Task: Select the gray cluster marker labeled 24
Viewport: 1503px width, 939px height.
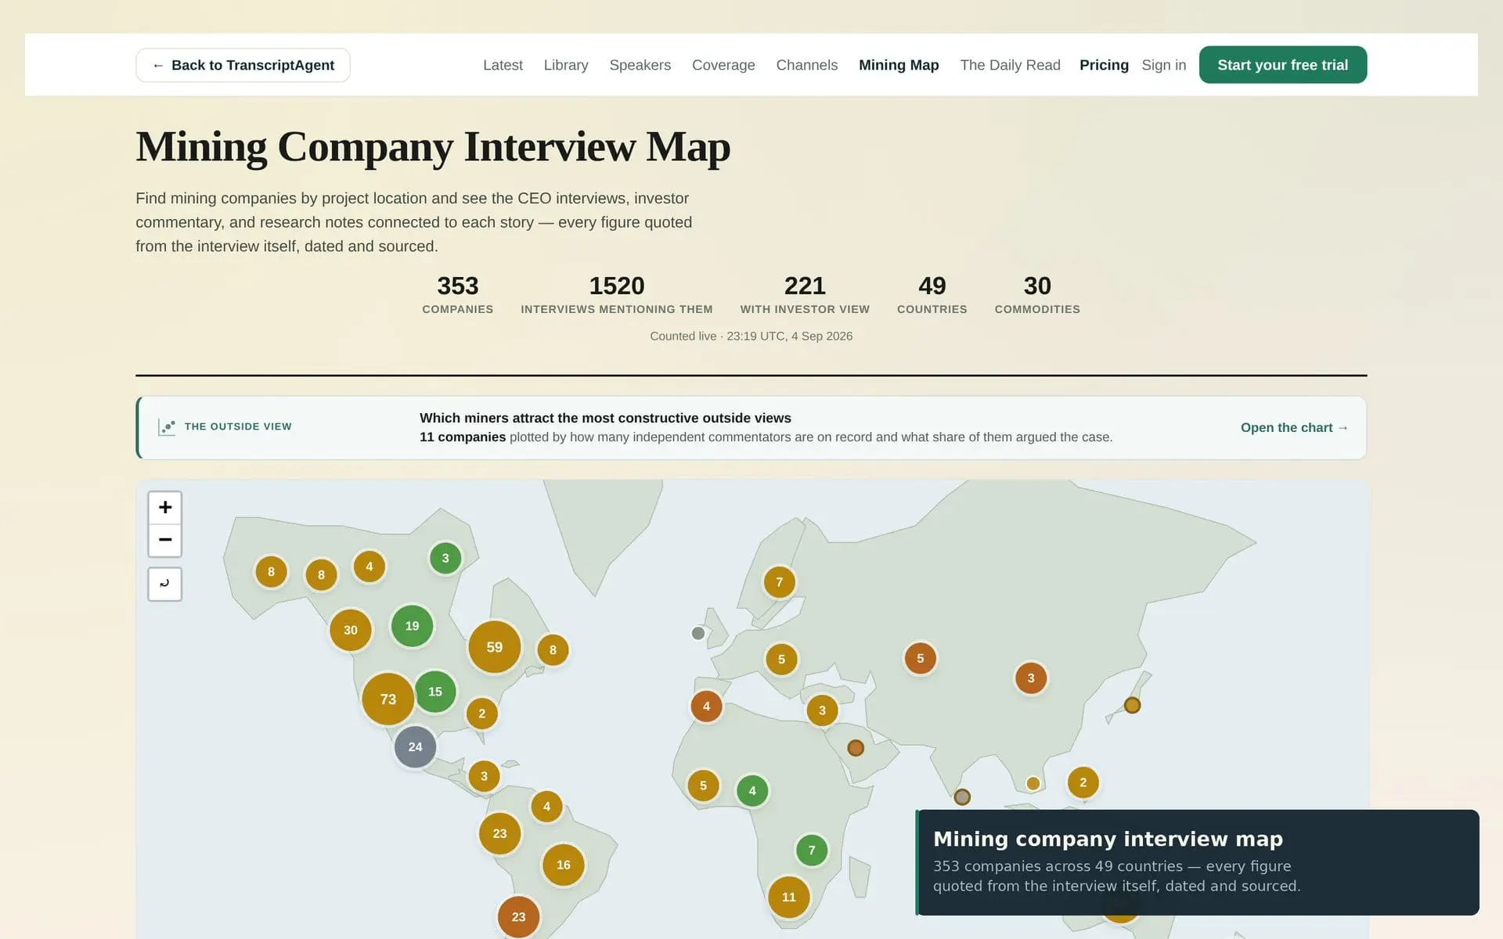Action: (x=416, y=747)
